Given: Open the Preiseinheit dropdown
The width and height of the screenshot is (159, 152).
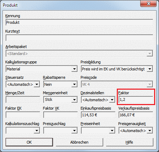Looking at the screenshot, I should coord(112,131).
